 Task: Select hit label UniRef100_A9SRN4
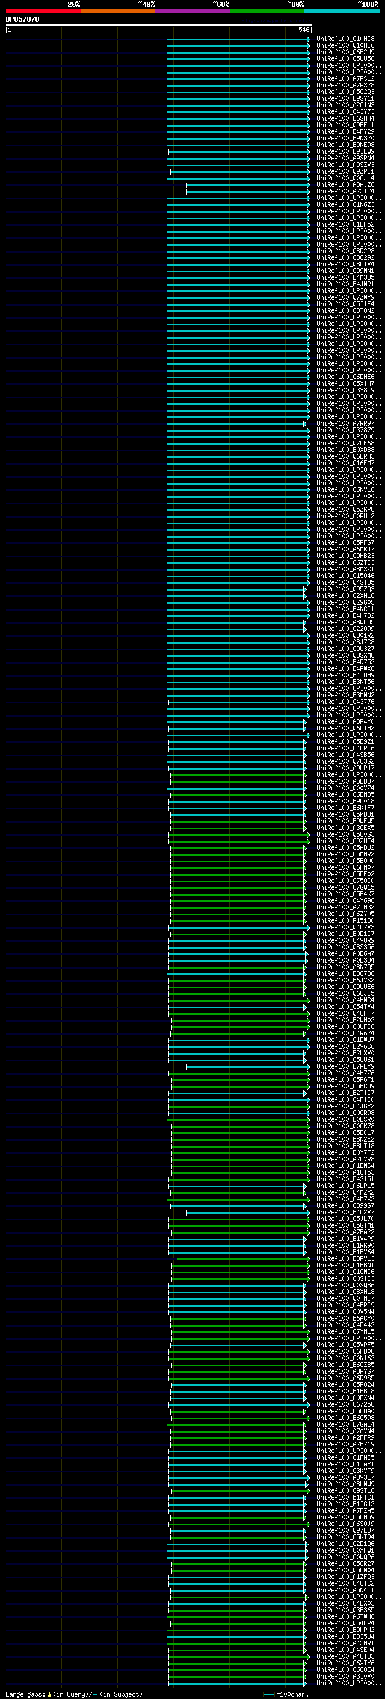345,159
